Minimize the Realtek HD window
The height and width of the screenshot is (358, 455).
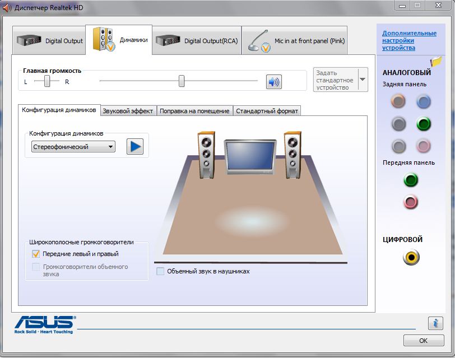coord(402,5)
